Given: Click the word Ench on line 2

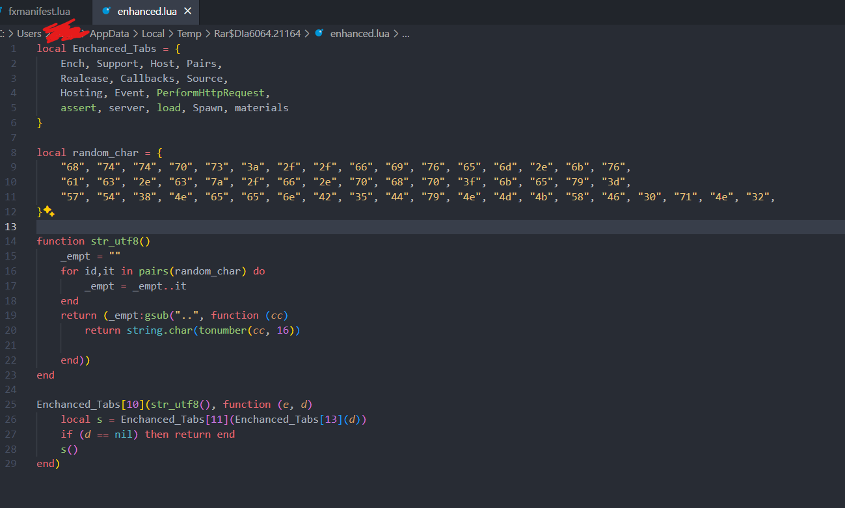Looking at the screenshot, I should coord(73,64).
